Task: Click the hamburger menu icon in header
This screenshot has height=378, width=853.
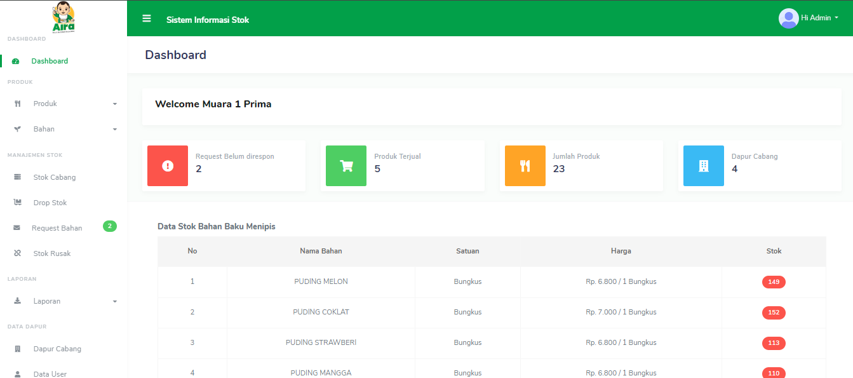Action: pos(147,18)
